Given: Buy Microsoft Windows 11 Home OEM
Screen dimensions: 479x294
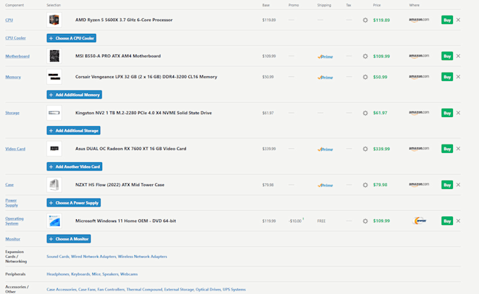Looking at the screenshot, I should tap(447, 221).
